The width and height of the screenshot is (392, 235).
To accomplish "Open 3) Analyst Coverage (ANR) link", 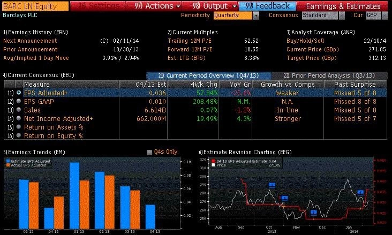I will [x=321, y=32].
